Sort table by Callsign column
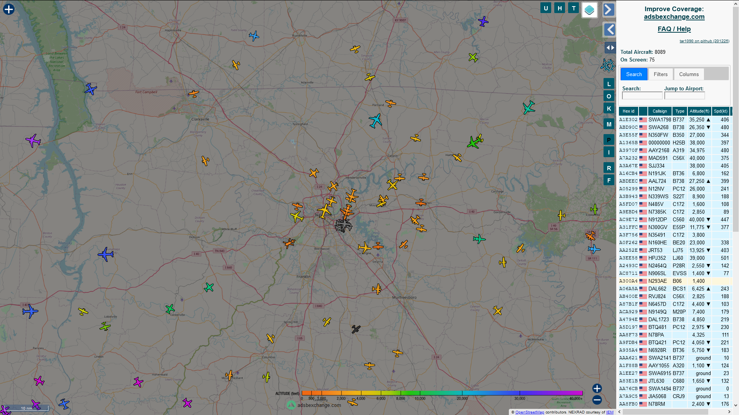The width and height of the screenshot is (739, 415). (x=660, y=111)
